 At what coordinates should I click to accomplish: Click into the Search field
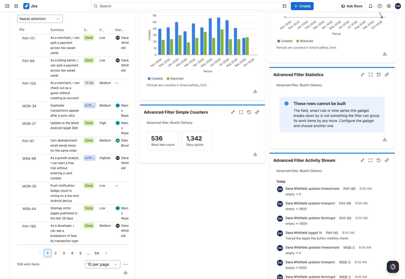click(190, 6)
